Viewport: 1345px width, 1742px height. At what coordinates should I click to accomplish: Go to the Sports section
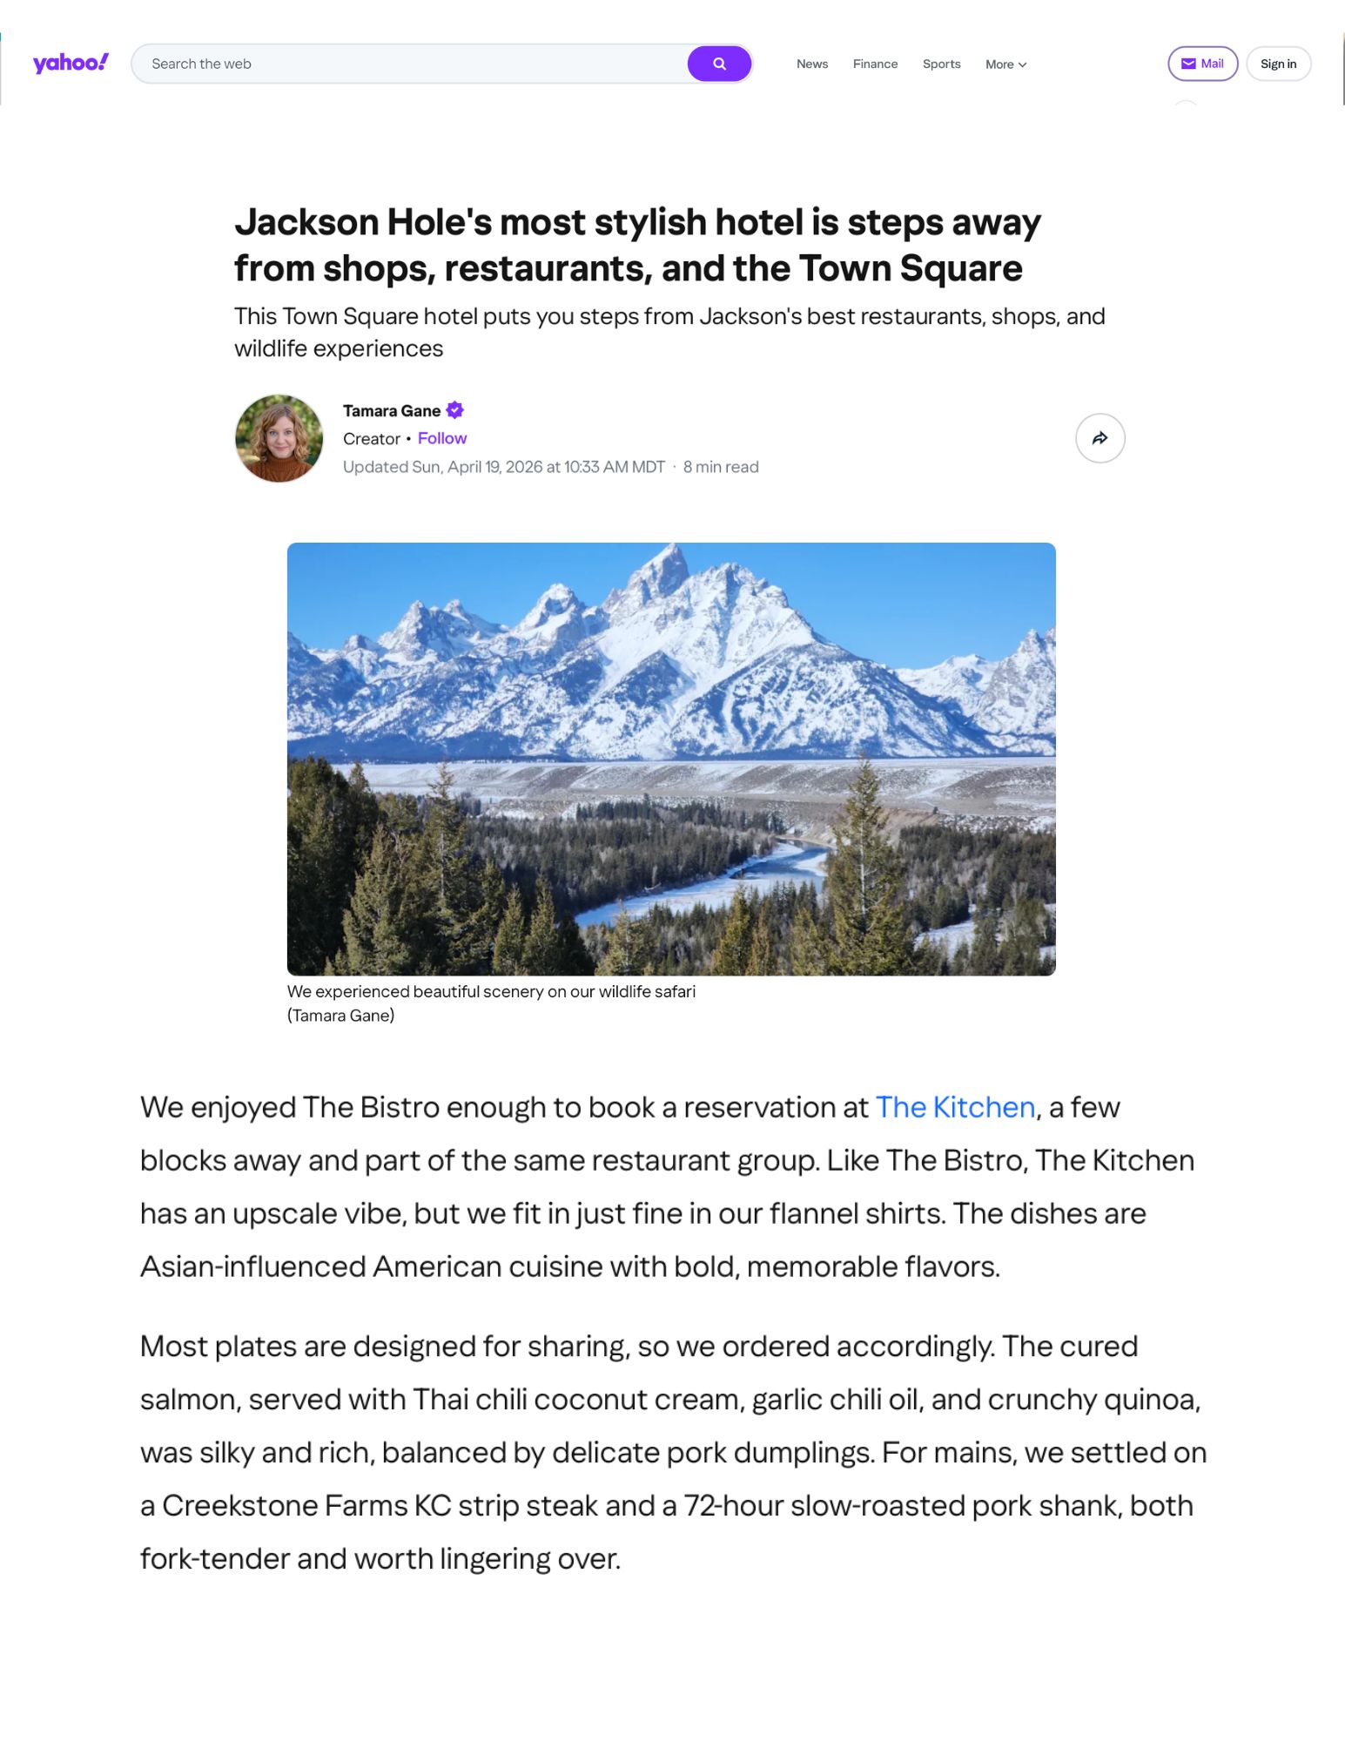941,64
